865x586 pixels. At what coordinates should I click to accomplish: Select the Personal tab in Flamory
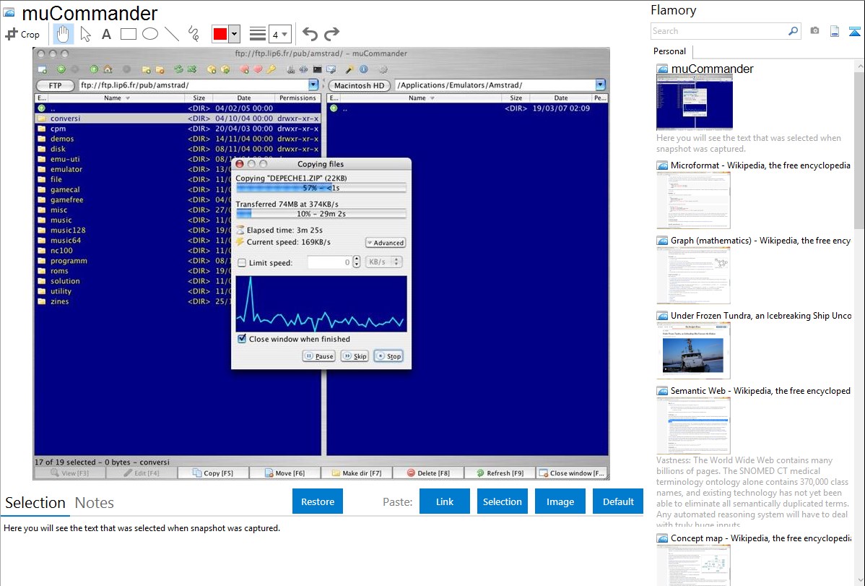pos(670,51)
